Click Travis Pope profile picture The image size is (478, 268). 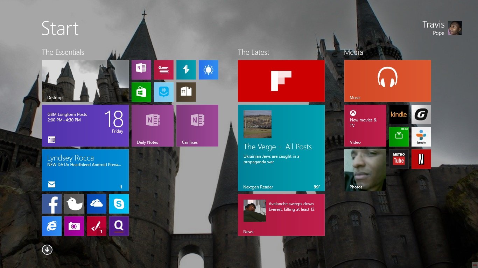455,28
